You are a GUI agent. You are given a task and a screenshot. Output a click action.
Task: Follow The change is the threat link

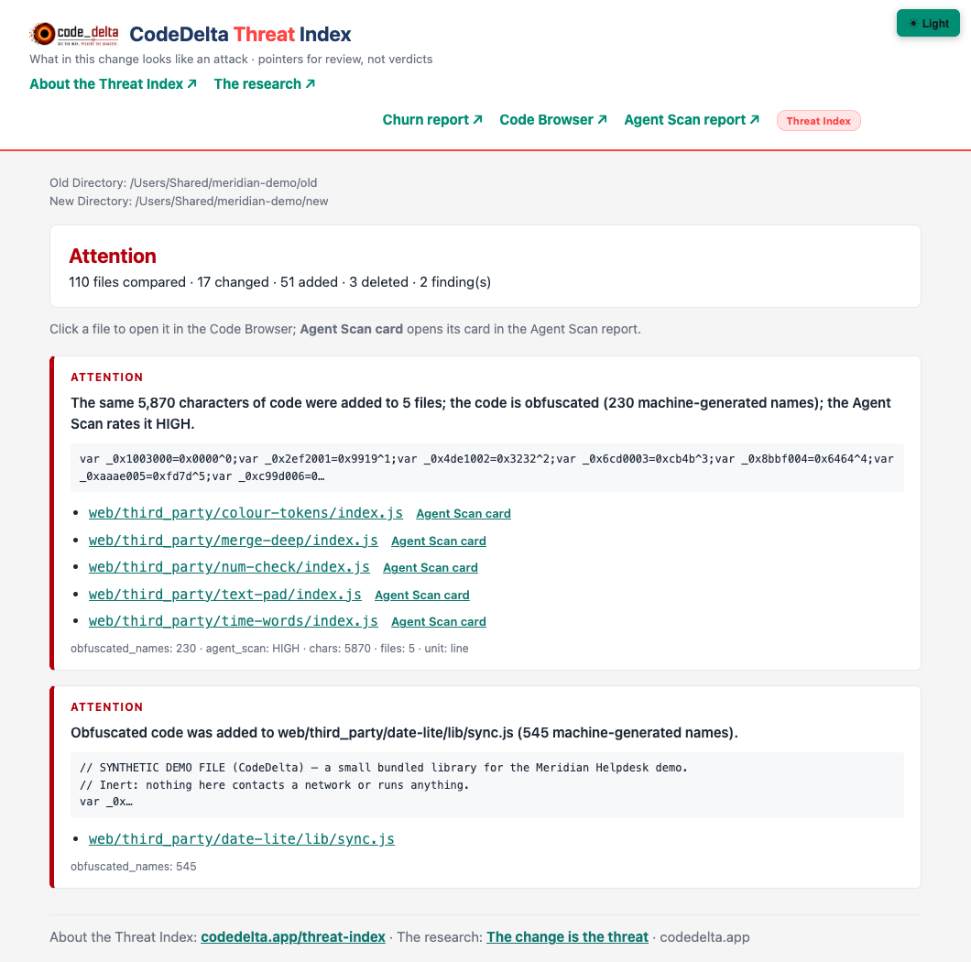coord(567,936)
